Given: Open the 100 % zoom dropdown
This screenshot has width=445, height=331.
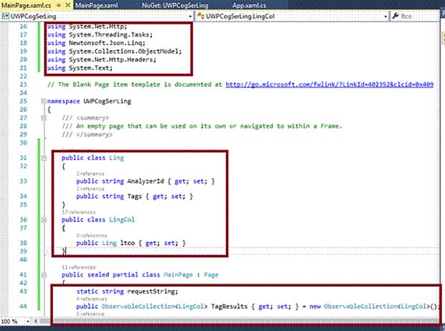Looking at the screenshot, I should coord(28,322).
